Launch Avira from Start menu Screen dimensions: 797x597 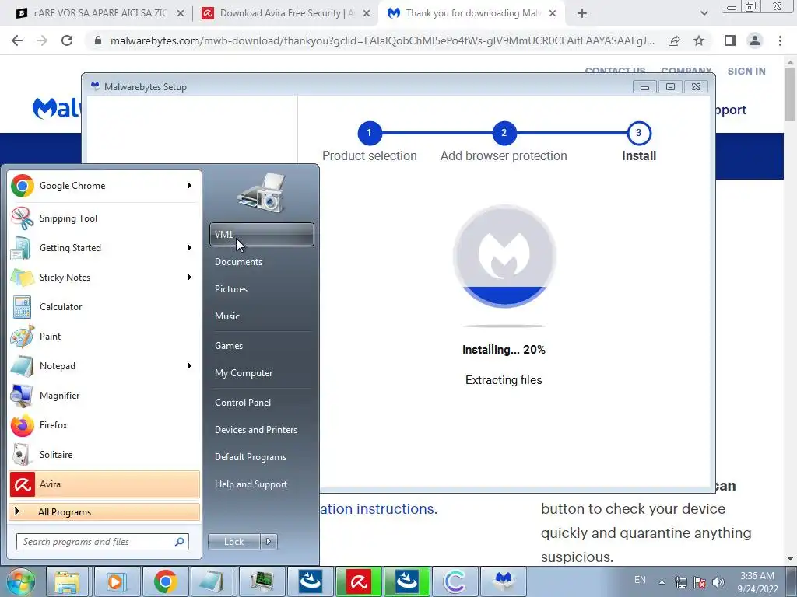[x=104, y=484]
